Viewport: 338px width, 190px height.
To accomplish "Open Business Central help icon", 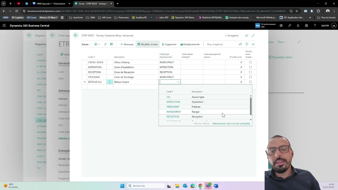I will [315, 26].
